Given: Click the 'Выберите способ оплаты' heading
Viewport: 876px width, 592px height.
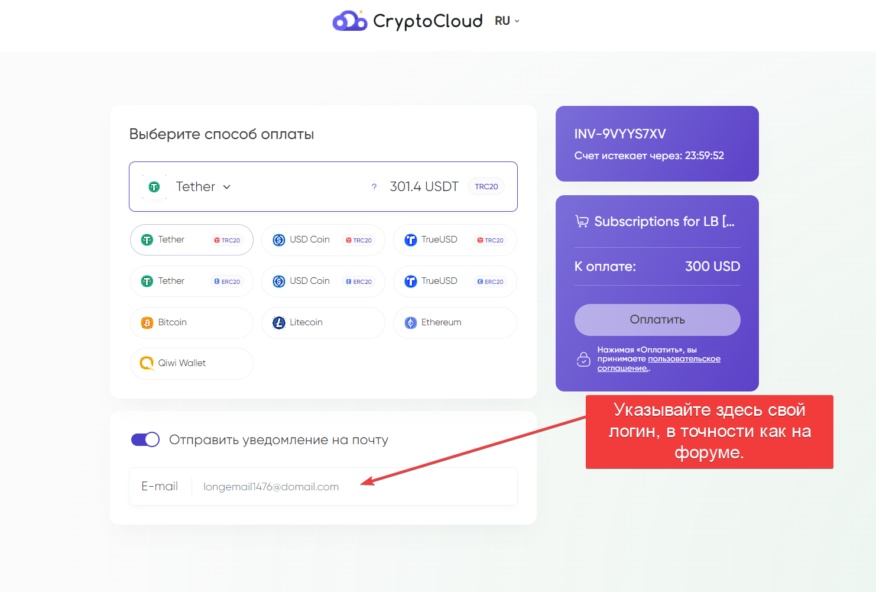Looking at the screenshot, I should point(222,134).
